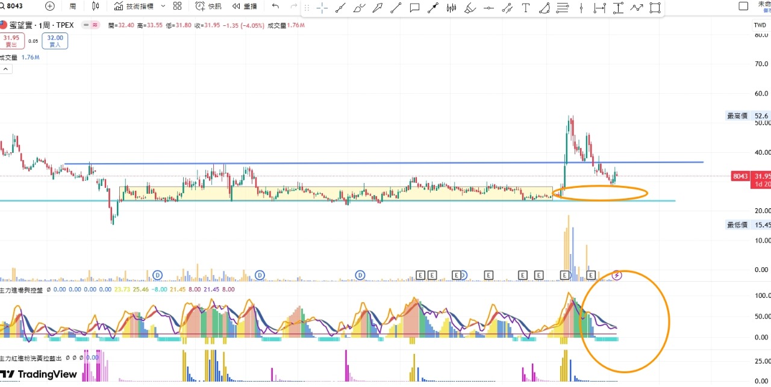
Task: Click the 32.00 買入 buy button
Action: [55, 41]
